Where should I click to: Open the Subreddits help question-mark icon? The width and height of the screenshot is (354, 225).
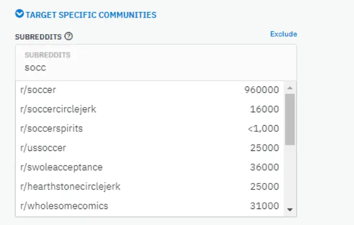pyautogui.click(x=69, y=36)
